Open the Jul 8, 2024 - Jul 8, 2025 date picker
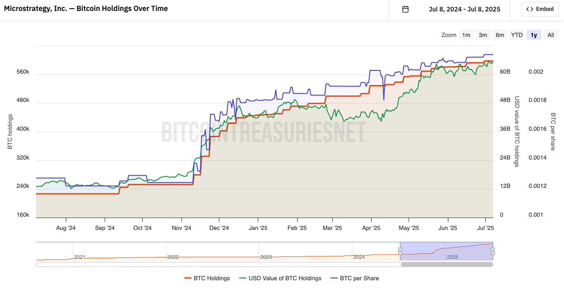 (x=464, y=9)
